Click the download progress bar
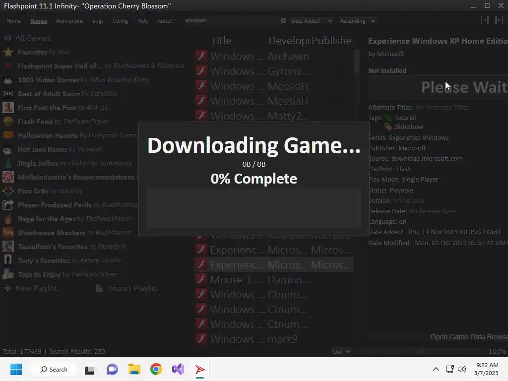Viewport: 508px width, 381px height. pos(254,208)
